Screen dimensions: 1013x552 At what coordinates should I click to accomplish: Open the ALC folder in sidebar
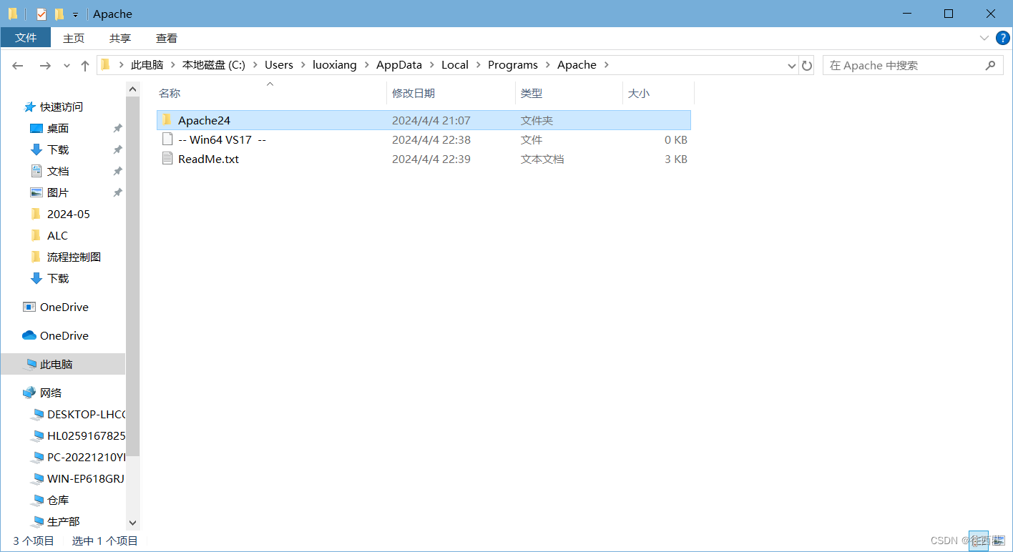(x=57, y=235)
